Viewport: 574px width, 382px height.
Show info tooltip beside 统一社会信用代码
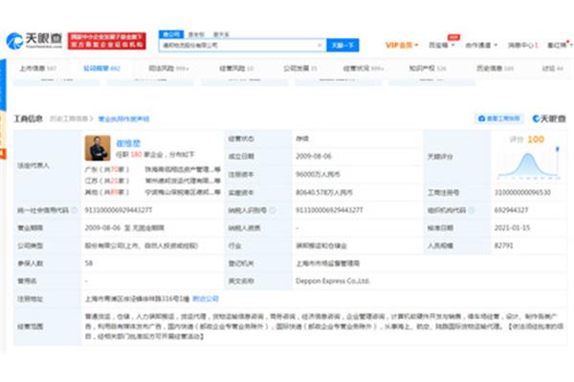pos(75,210)
